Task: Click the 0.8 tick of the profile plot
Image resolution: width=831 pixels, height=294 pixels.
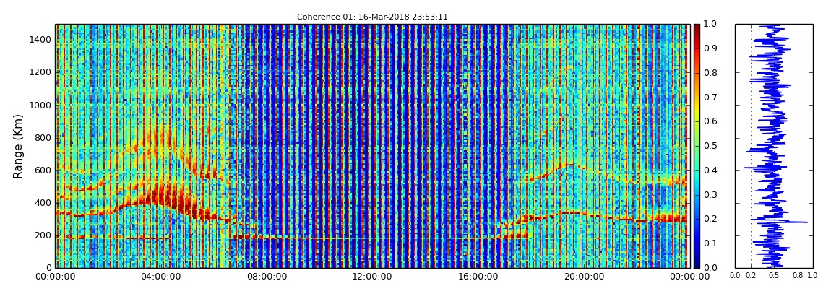Action: 798,275
